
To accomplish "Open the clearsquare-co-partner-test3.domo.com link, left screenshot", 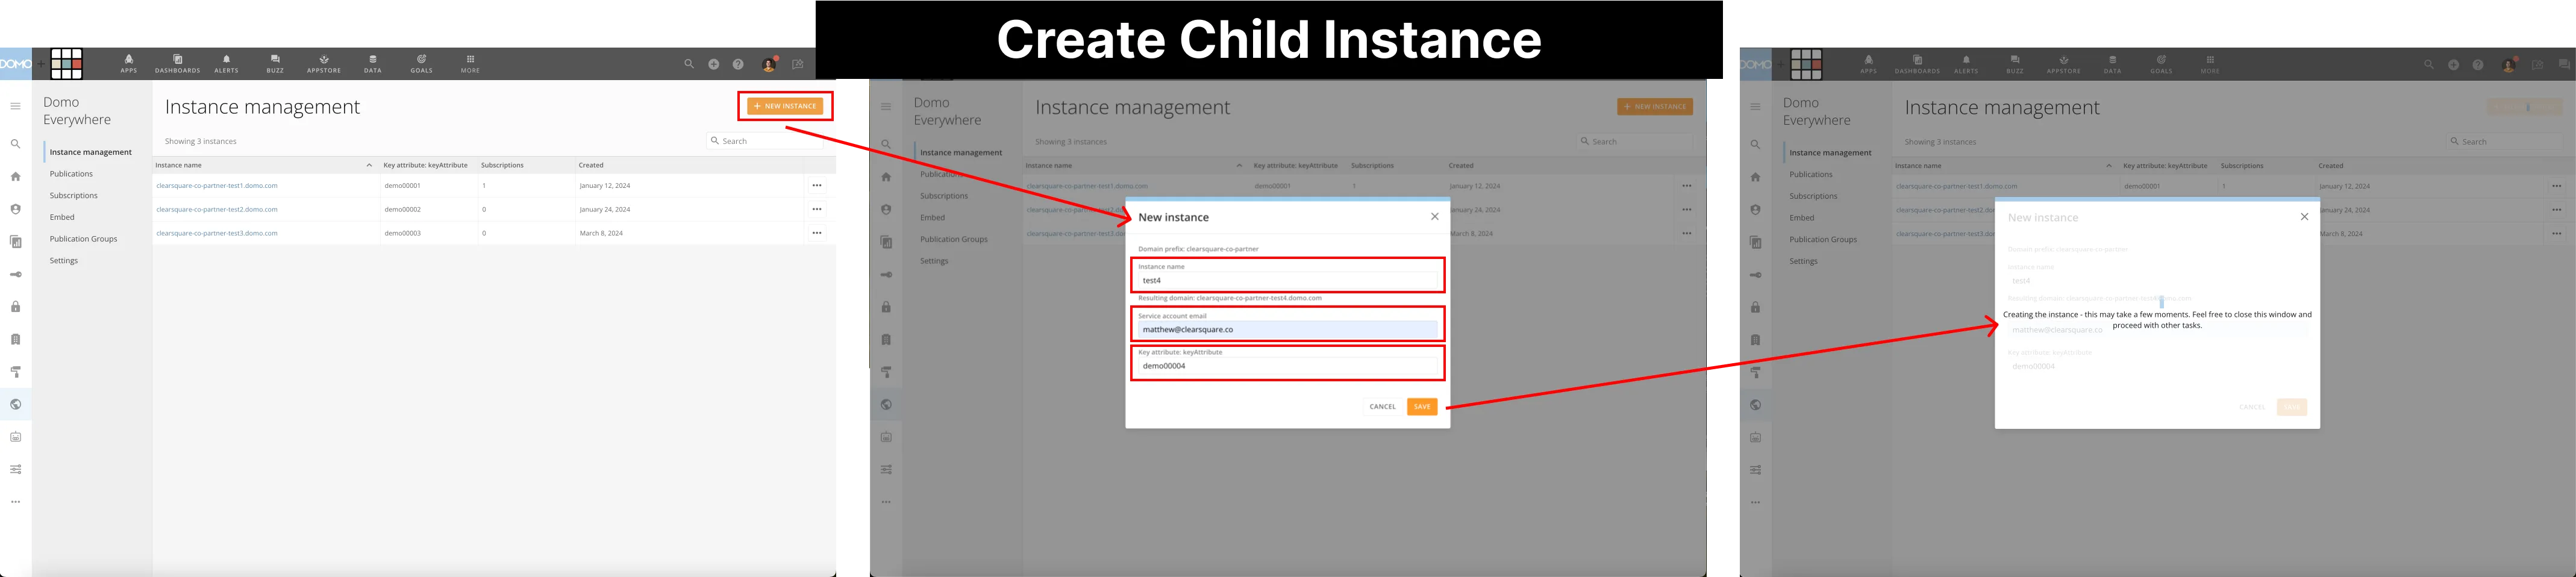I will [x=217, y=233].
